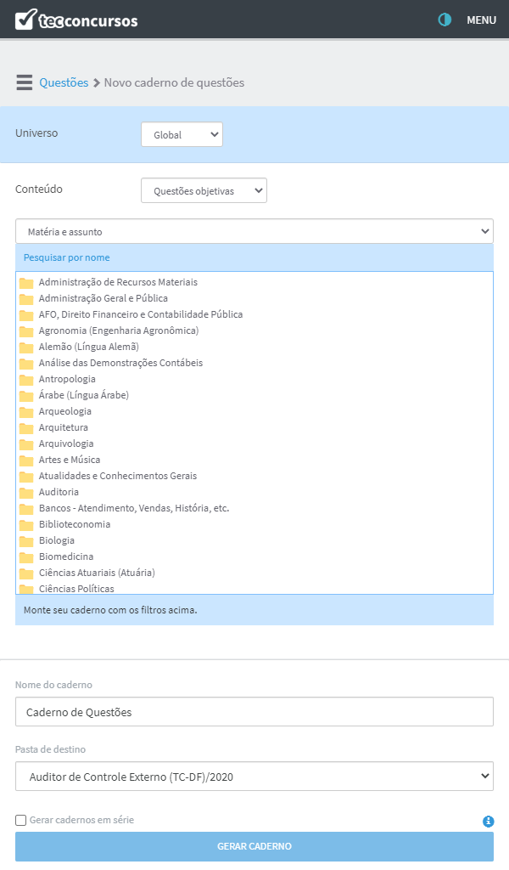Open the Universo Global dropdown
The height and width of the screenshot is (870, 509).
click(x=182, y=134)
